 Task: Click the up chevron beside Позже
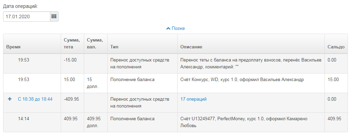pos(168,29)
